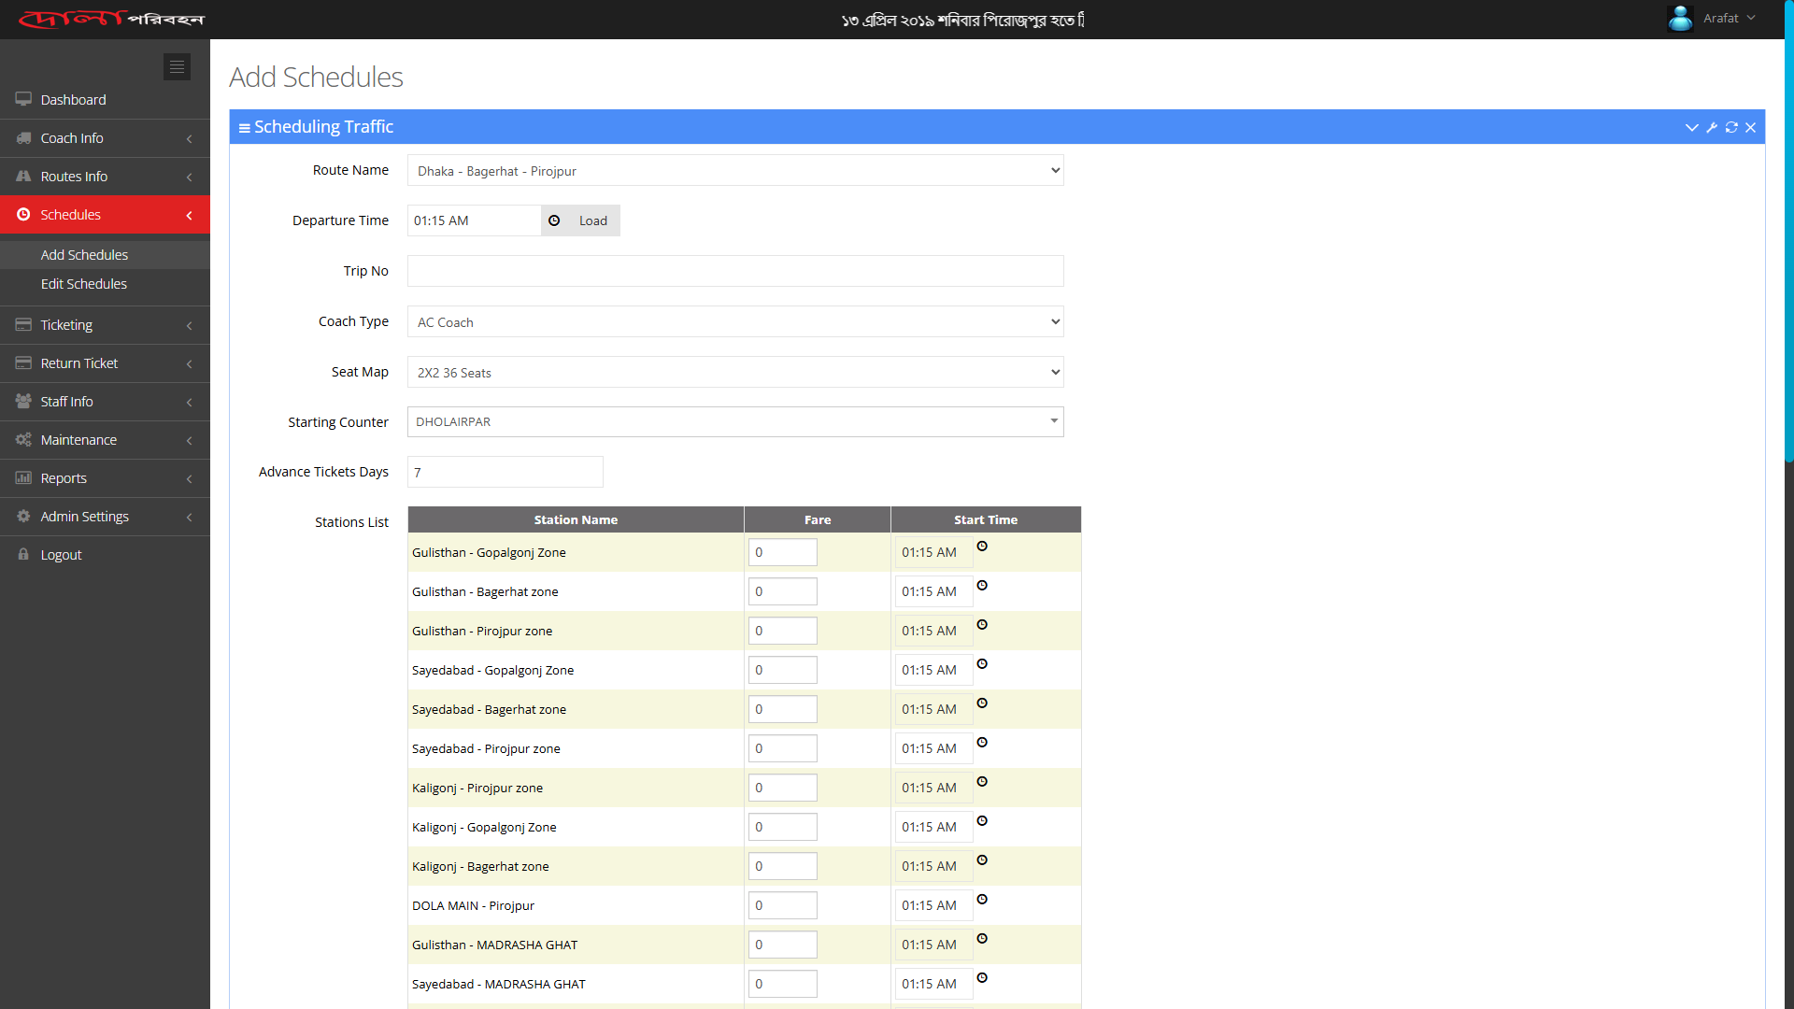Viewport: 1794px width, 1009px height.
Task: Open the Starting Counter DHOLAIRPAR combo box
Action: [x=735, y=422]
